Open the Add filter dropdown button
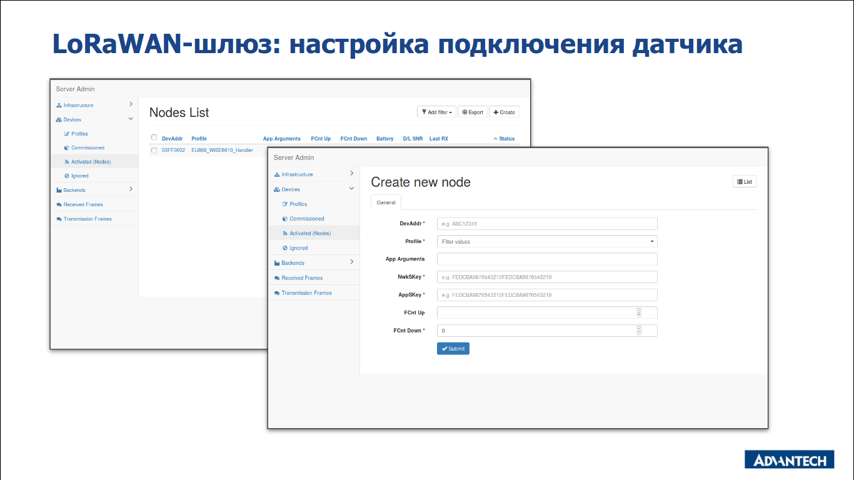The image size is (854, 480). click(x=436, y=112)
